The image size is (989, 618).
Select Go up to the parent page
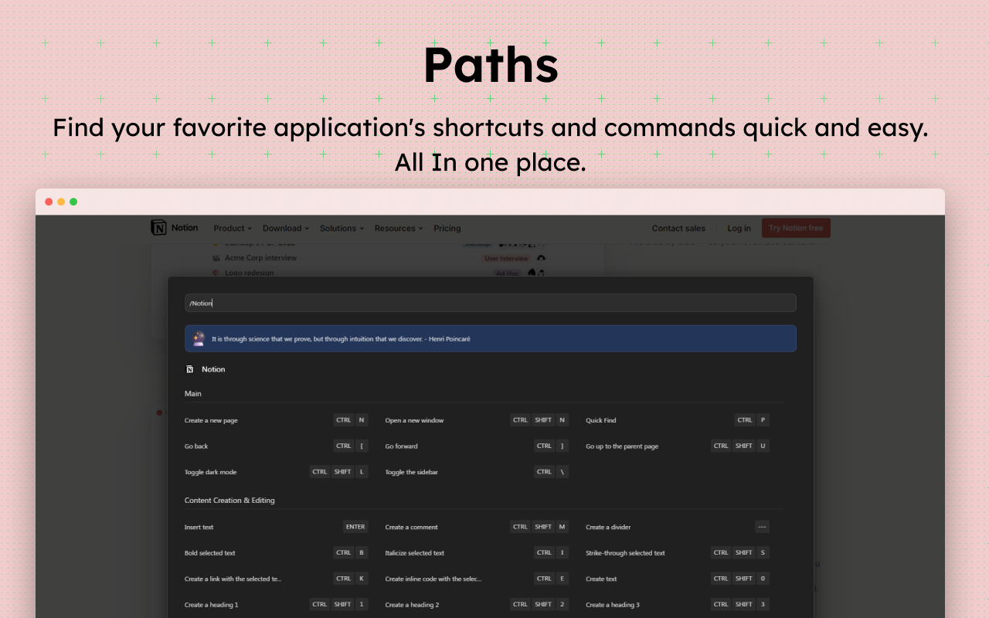click(x=678, y=446)
